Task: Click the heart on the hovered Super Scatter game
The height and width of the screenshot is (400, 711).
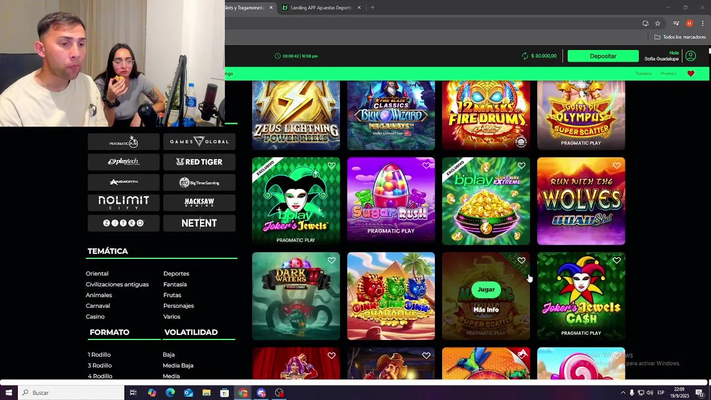Action: (522, 261)
